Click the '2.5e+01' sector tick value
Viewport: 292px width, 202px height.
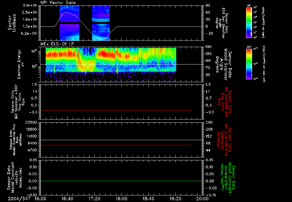tap(30, 12)
